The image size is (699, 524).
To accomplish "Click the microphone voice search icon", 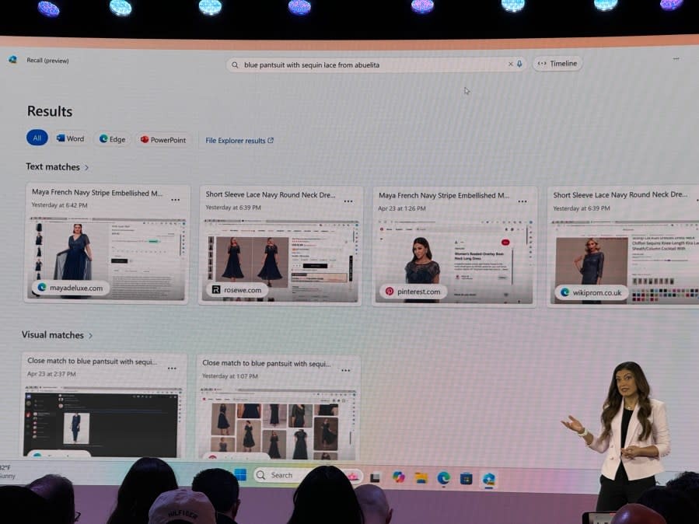I will coord(519,65).
